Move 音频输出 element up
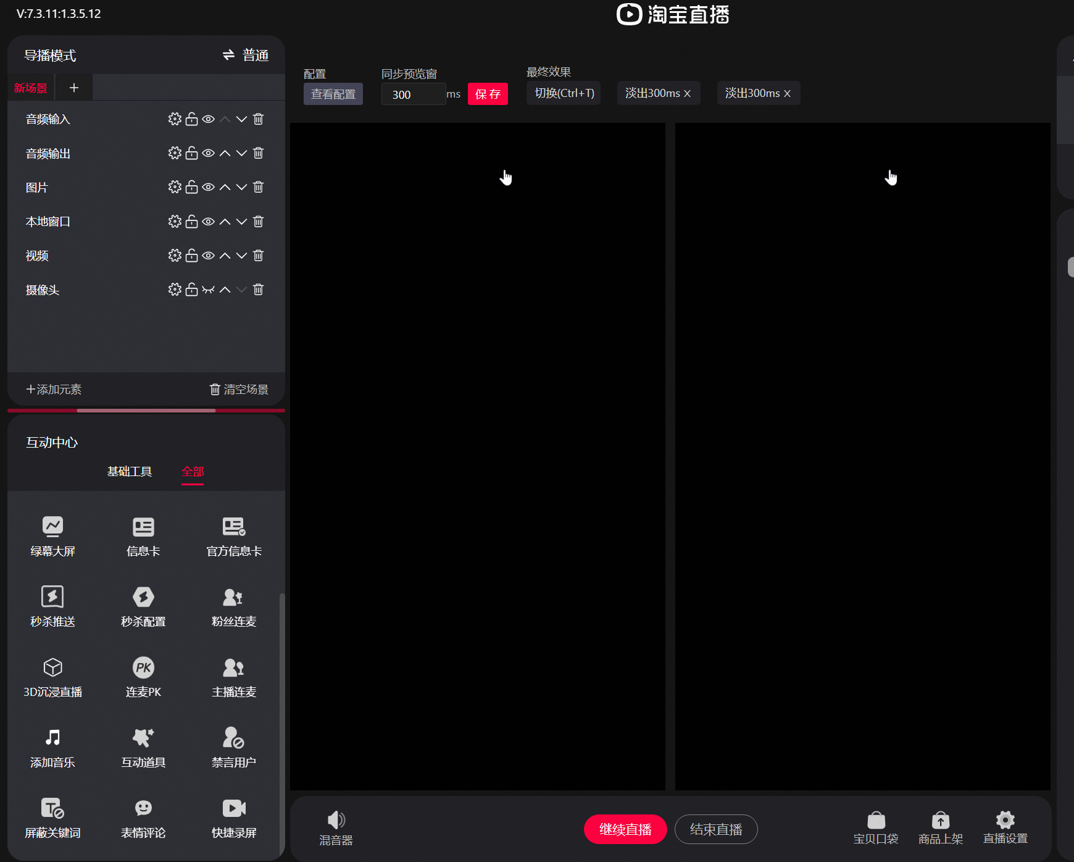 pyautogui.click(x=225, y=153)
